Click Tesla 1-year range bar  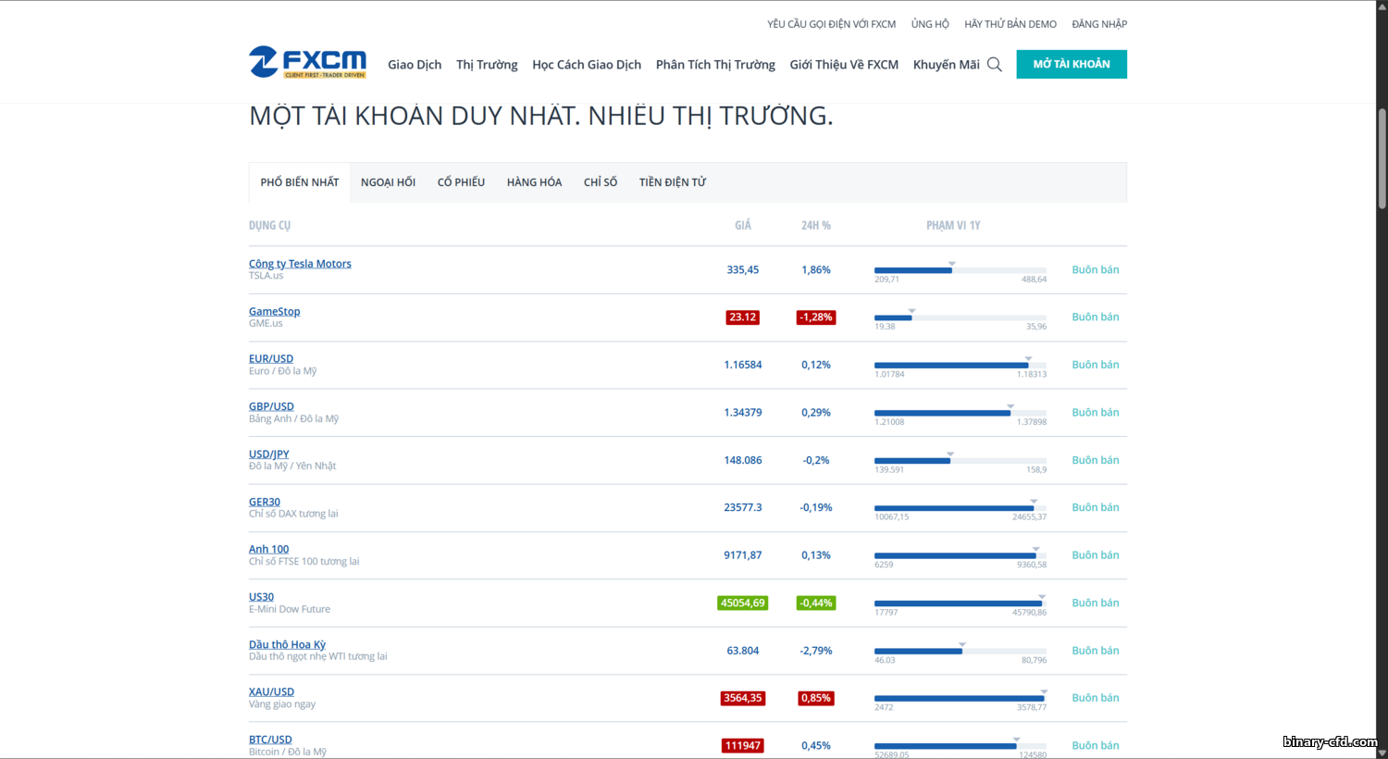960,270
